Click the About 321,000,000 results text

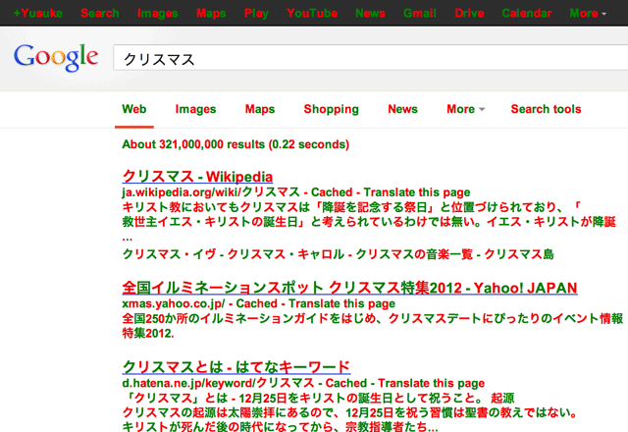click(235, 144)
